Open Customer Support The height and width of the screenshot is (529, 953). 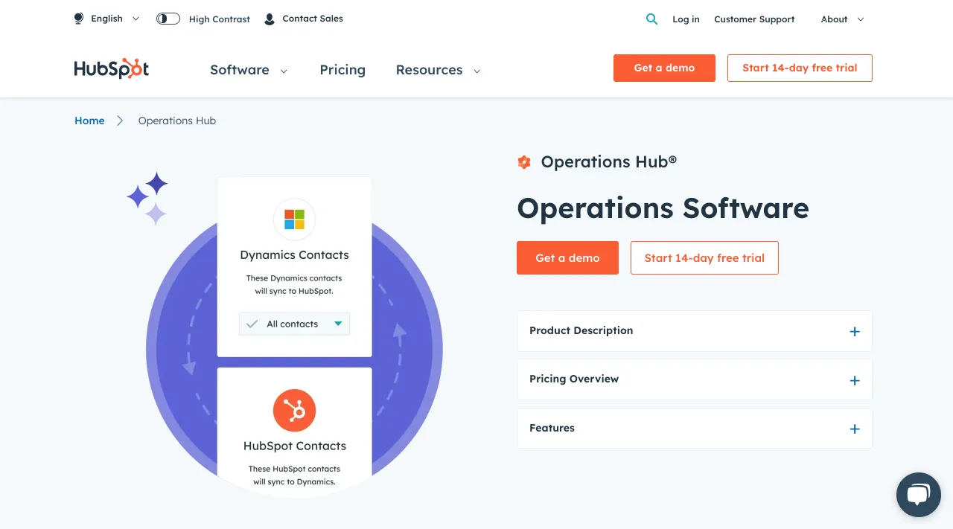click(754, 19)
